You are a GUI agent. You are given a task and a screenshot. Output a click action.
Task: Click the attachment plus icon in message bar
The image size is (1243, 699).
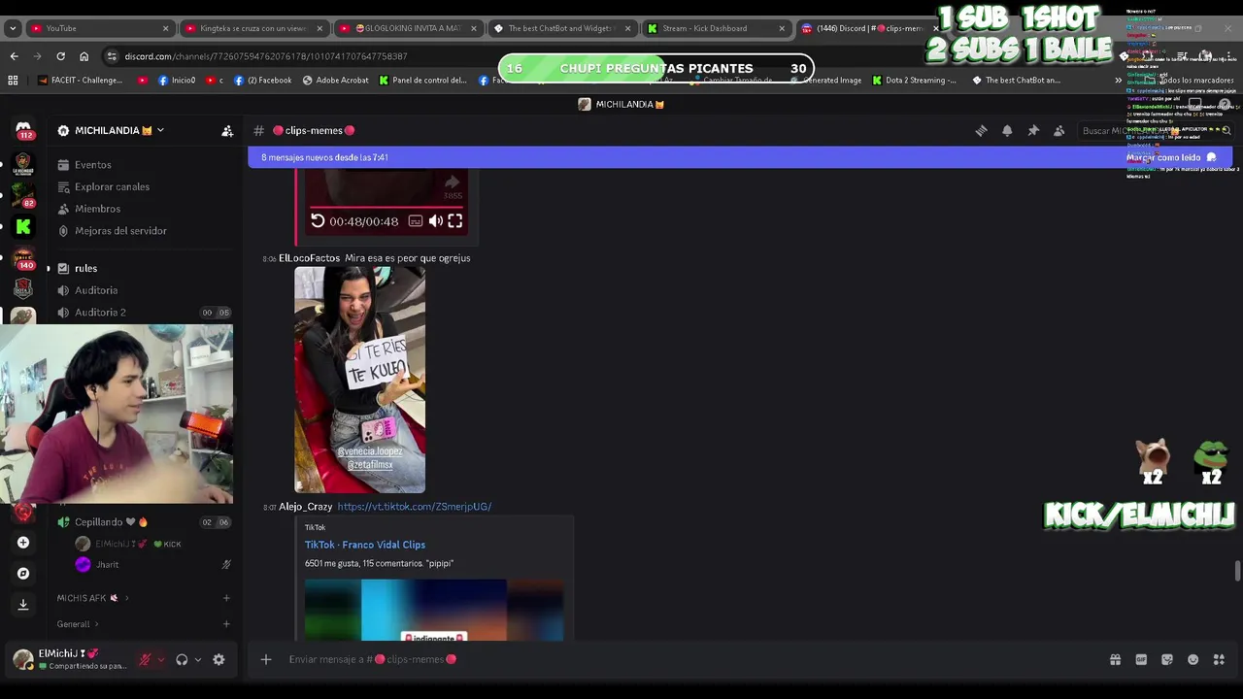point(266,659)
